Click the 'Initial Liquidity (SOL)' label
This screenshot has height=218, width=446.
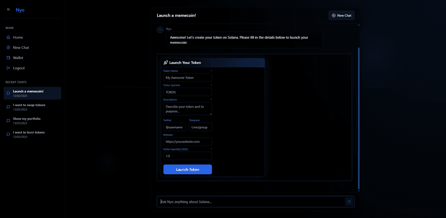[175, 149]
